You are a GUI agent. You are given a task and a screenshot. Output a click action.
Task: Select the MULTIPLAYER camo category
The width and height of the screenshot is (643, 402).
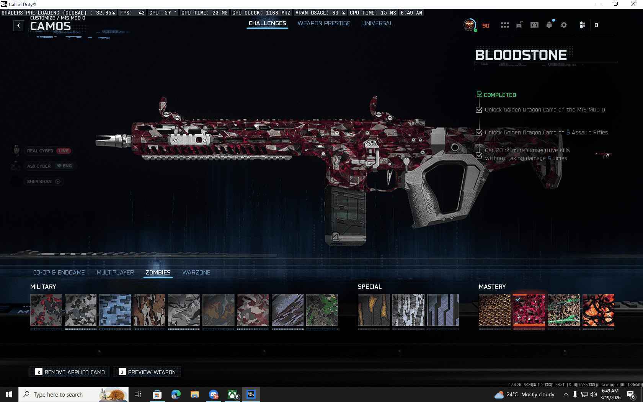coord(115,273)
